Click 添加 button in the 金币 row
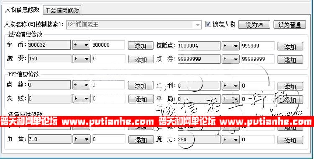The image size is (314, 159). (x=141, y=46)
